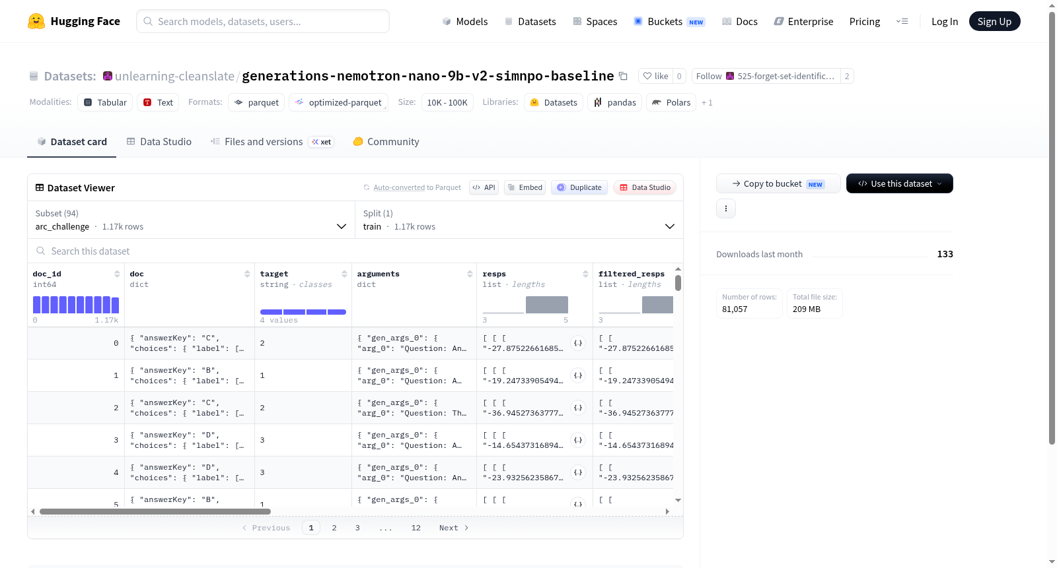The height and width of the screenshot is (568, 1057).
Task: Filter by the optimized-parquet format tag
Action: pyautogui.click(x=338, y=102)
